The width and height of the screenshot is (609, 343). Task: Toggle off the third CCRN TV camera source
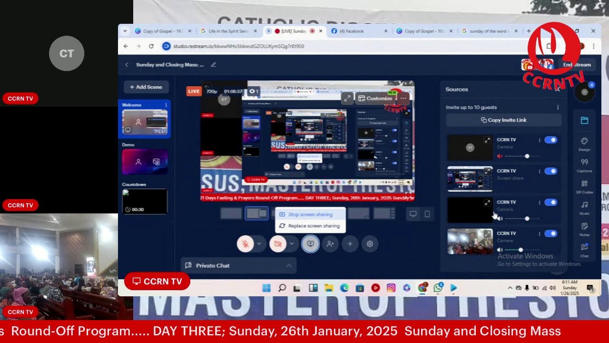point(551,202)
